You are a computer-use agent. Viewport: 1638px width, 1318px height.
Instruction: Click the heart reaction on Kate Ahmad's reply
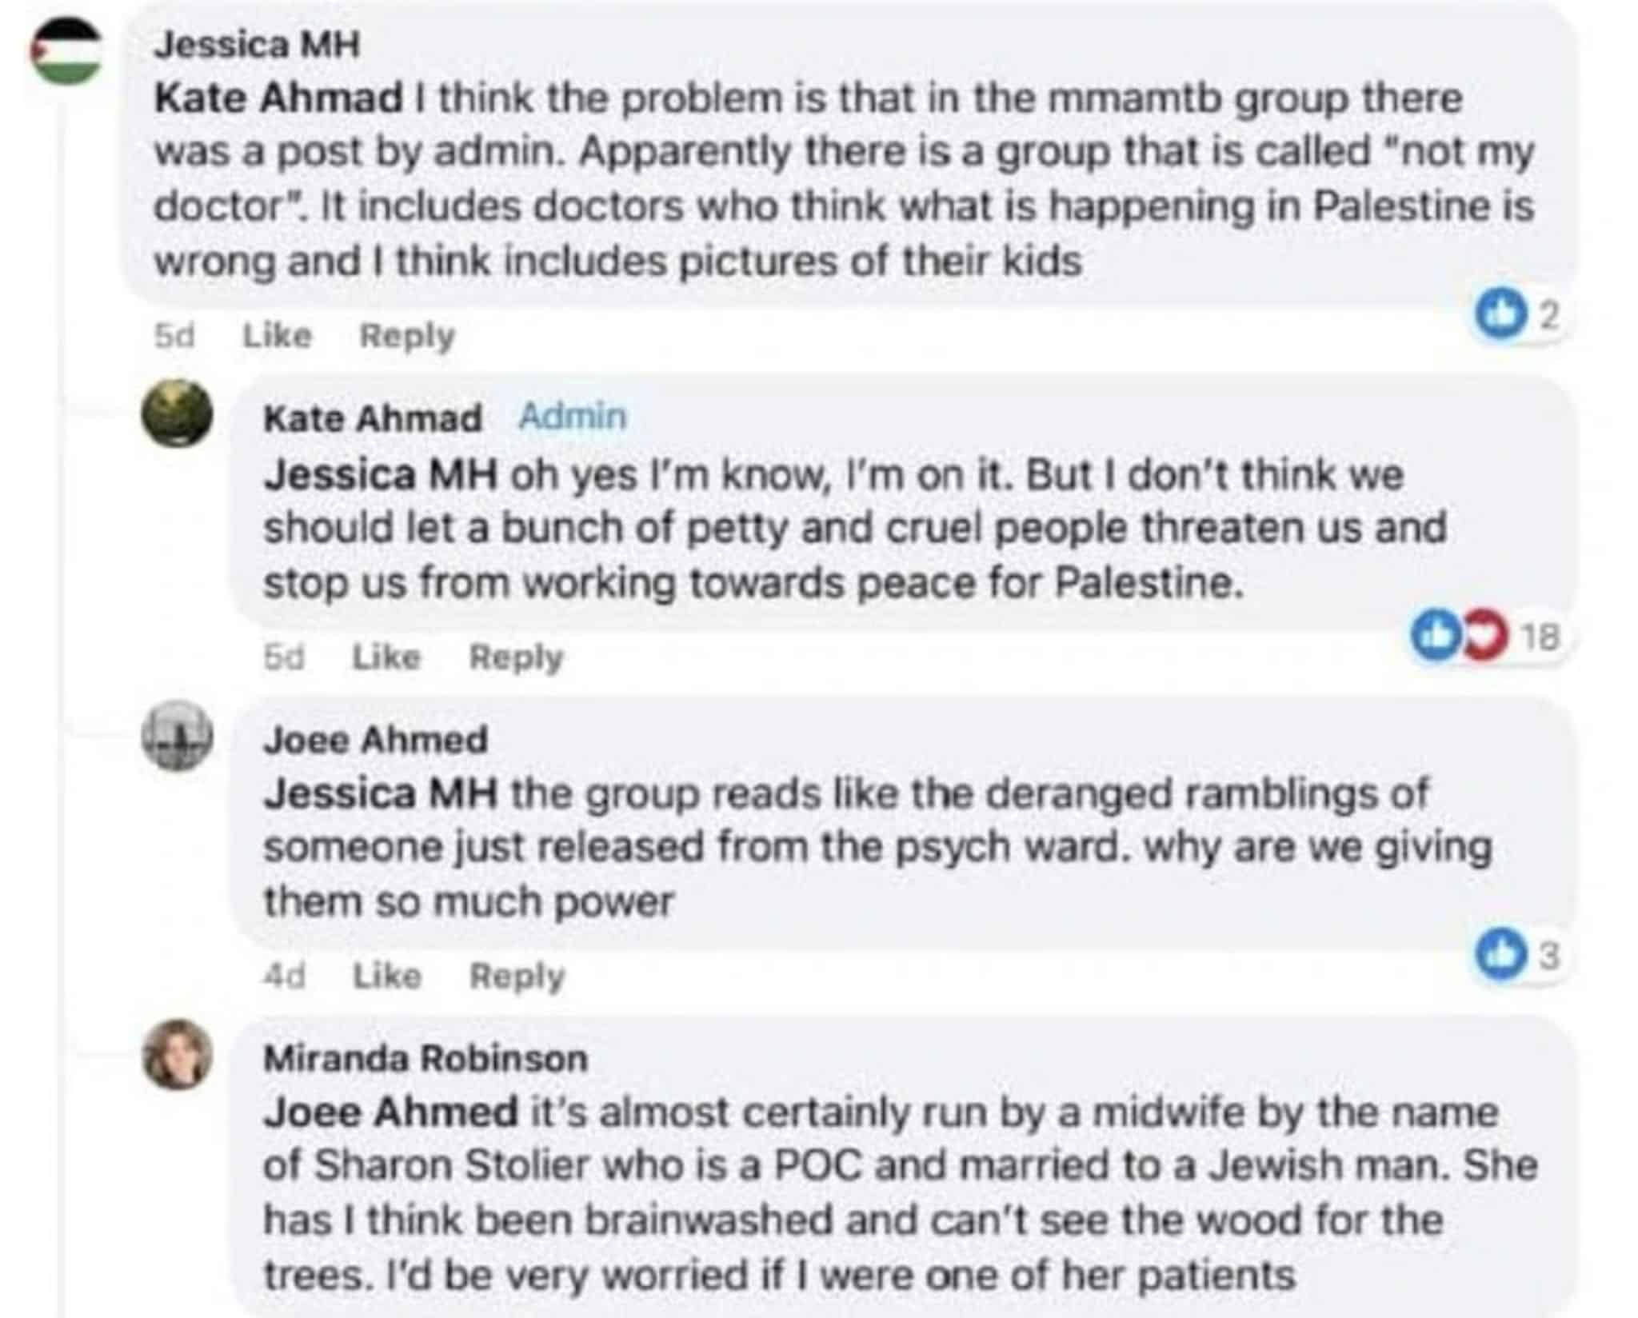pos(1484,637)
